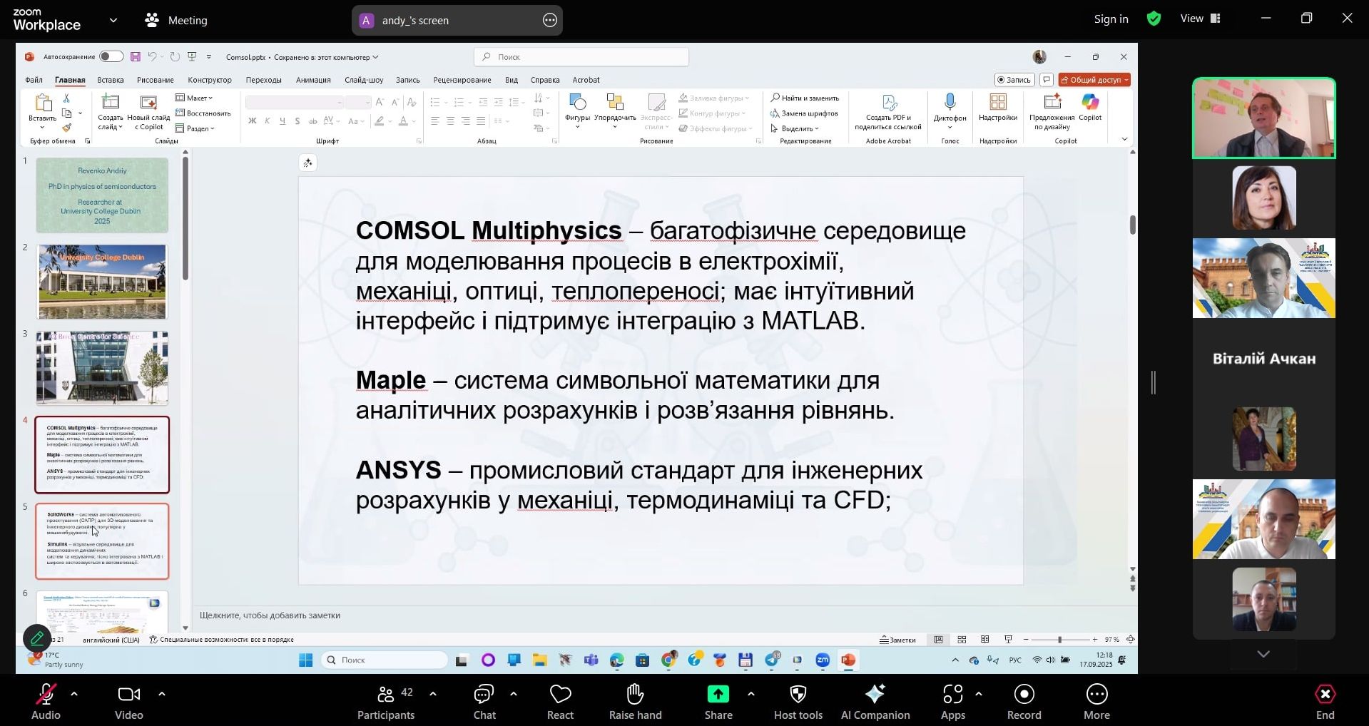Screen dimensions: 1369x726
Task: Switch to normal view in status bar
Action: click(x=939, y=640)
